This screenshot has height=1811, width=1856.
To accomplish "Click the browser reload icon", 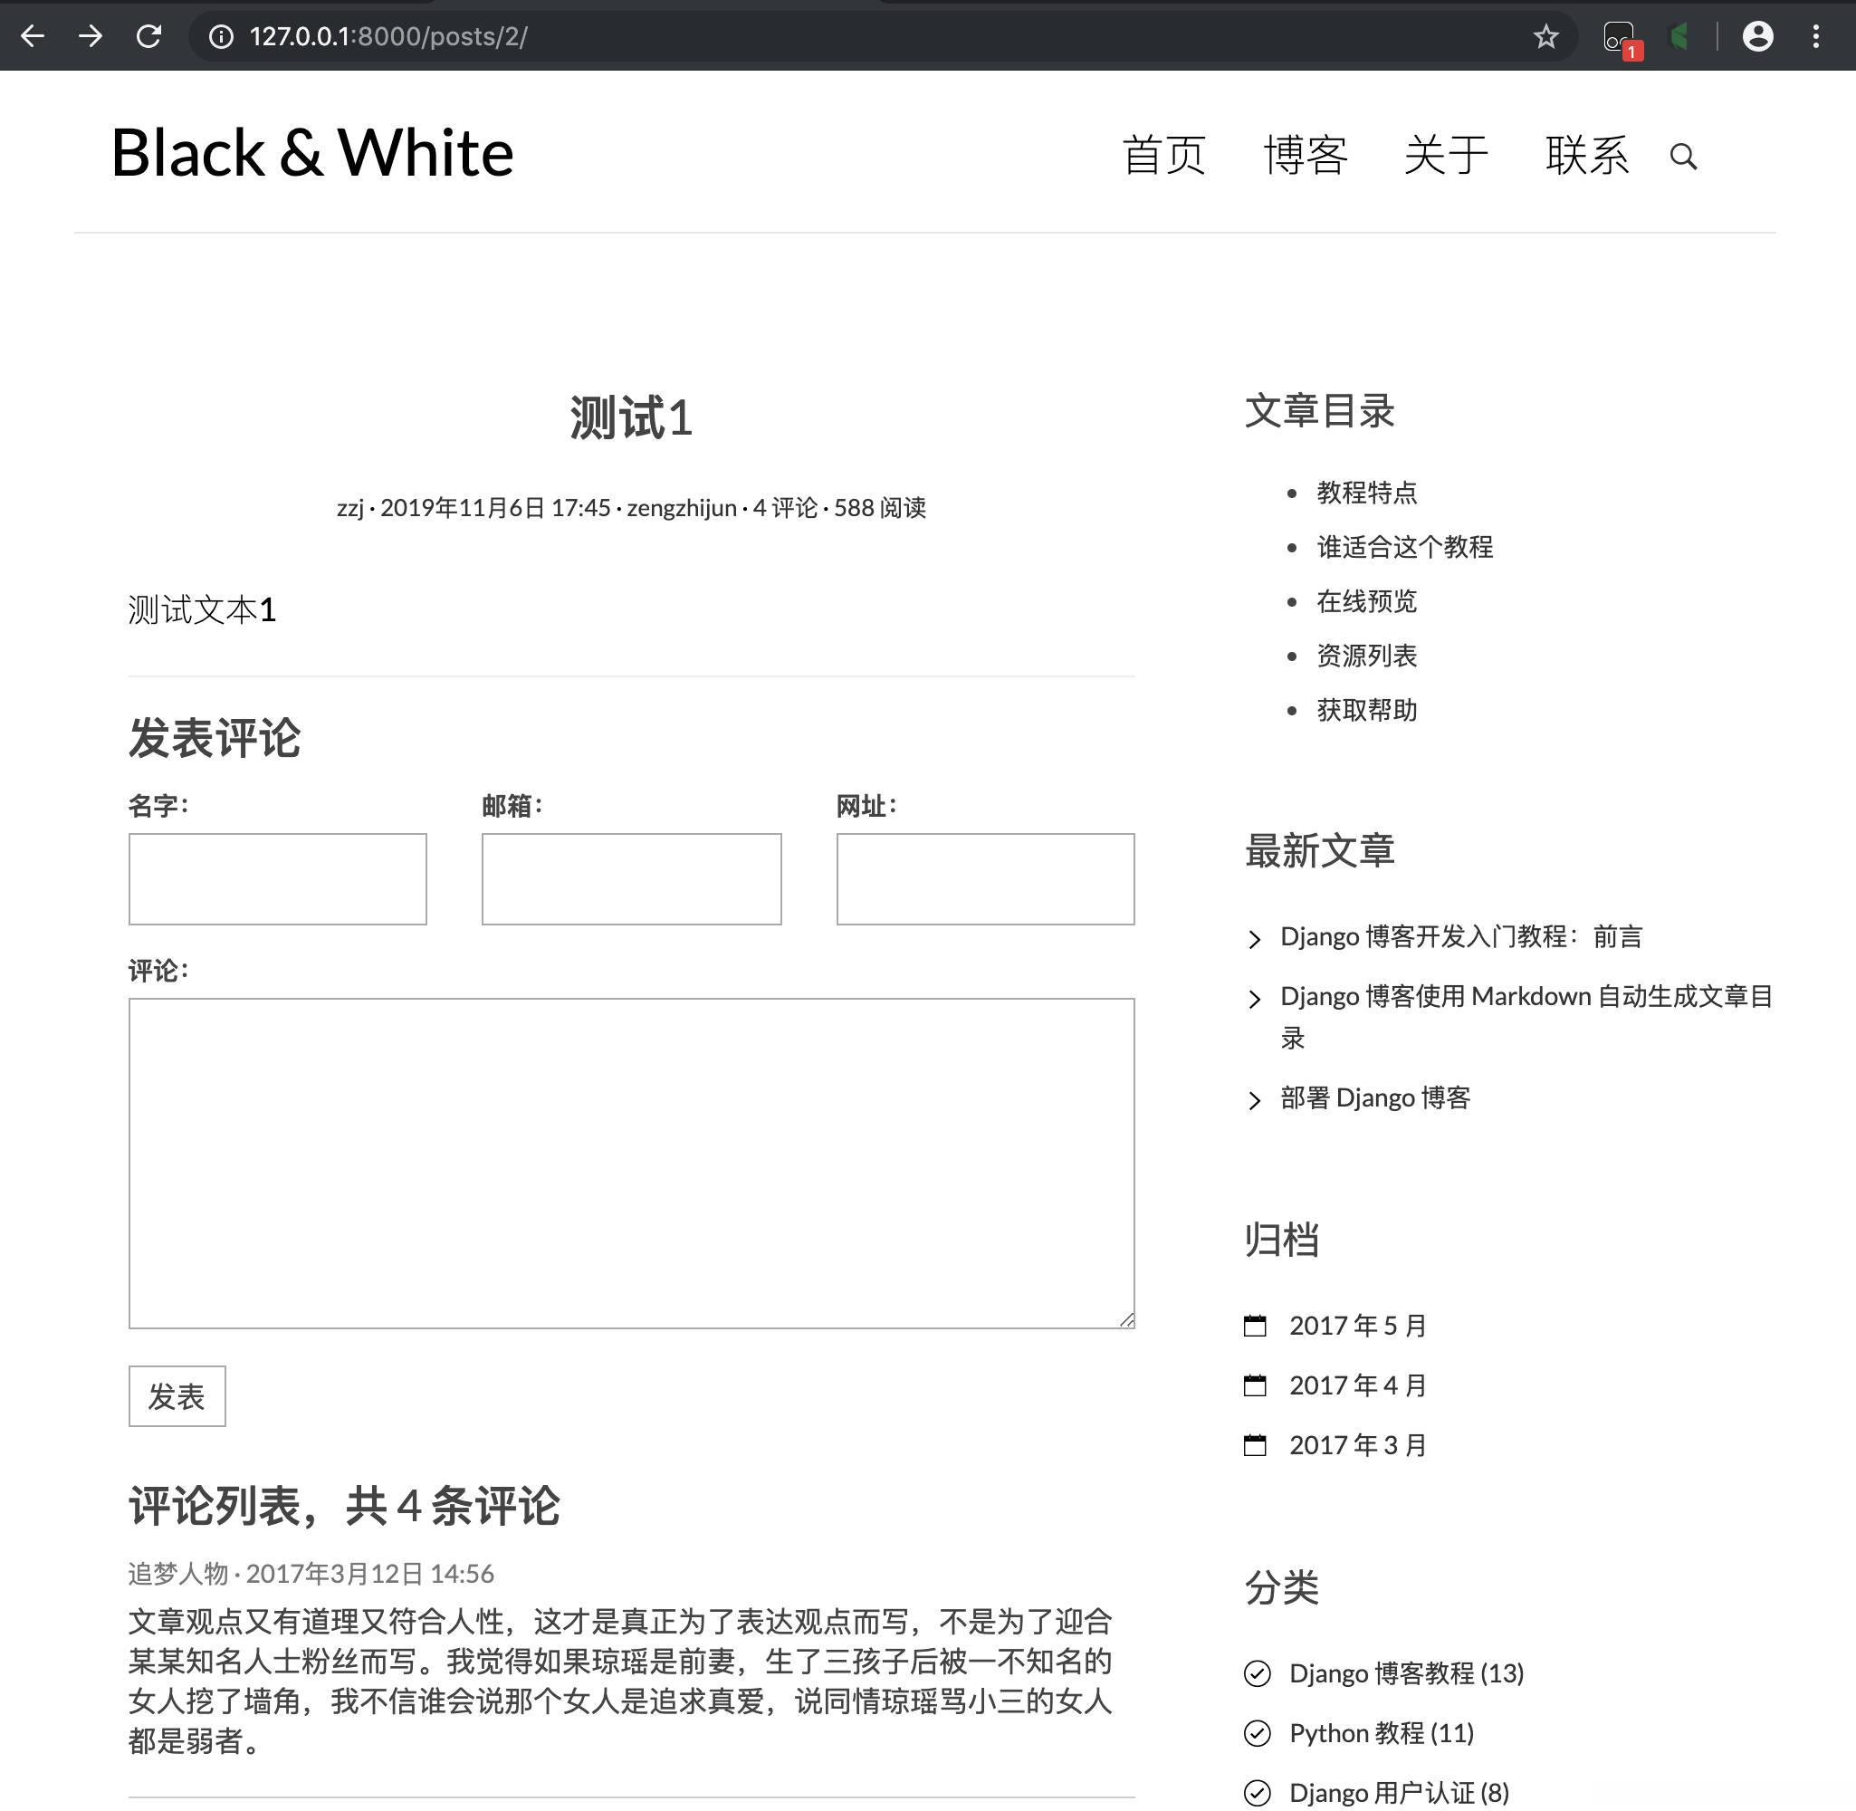I will coord(149,36).
